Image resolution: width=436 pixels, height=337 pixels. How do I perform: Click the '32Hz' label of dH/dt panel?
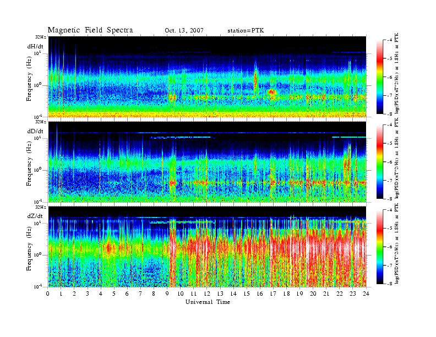click(x=40, y=37)
